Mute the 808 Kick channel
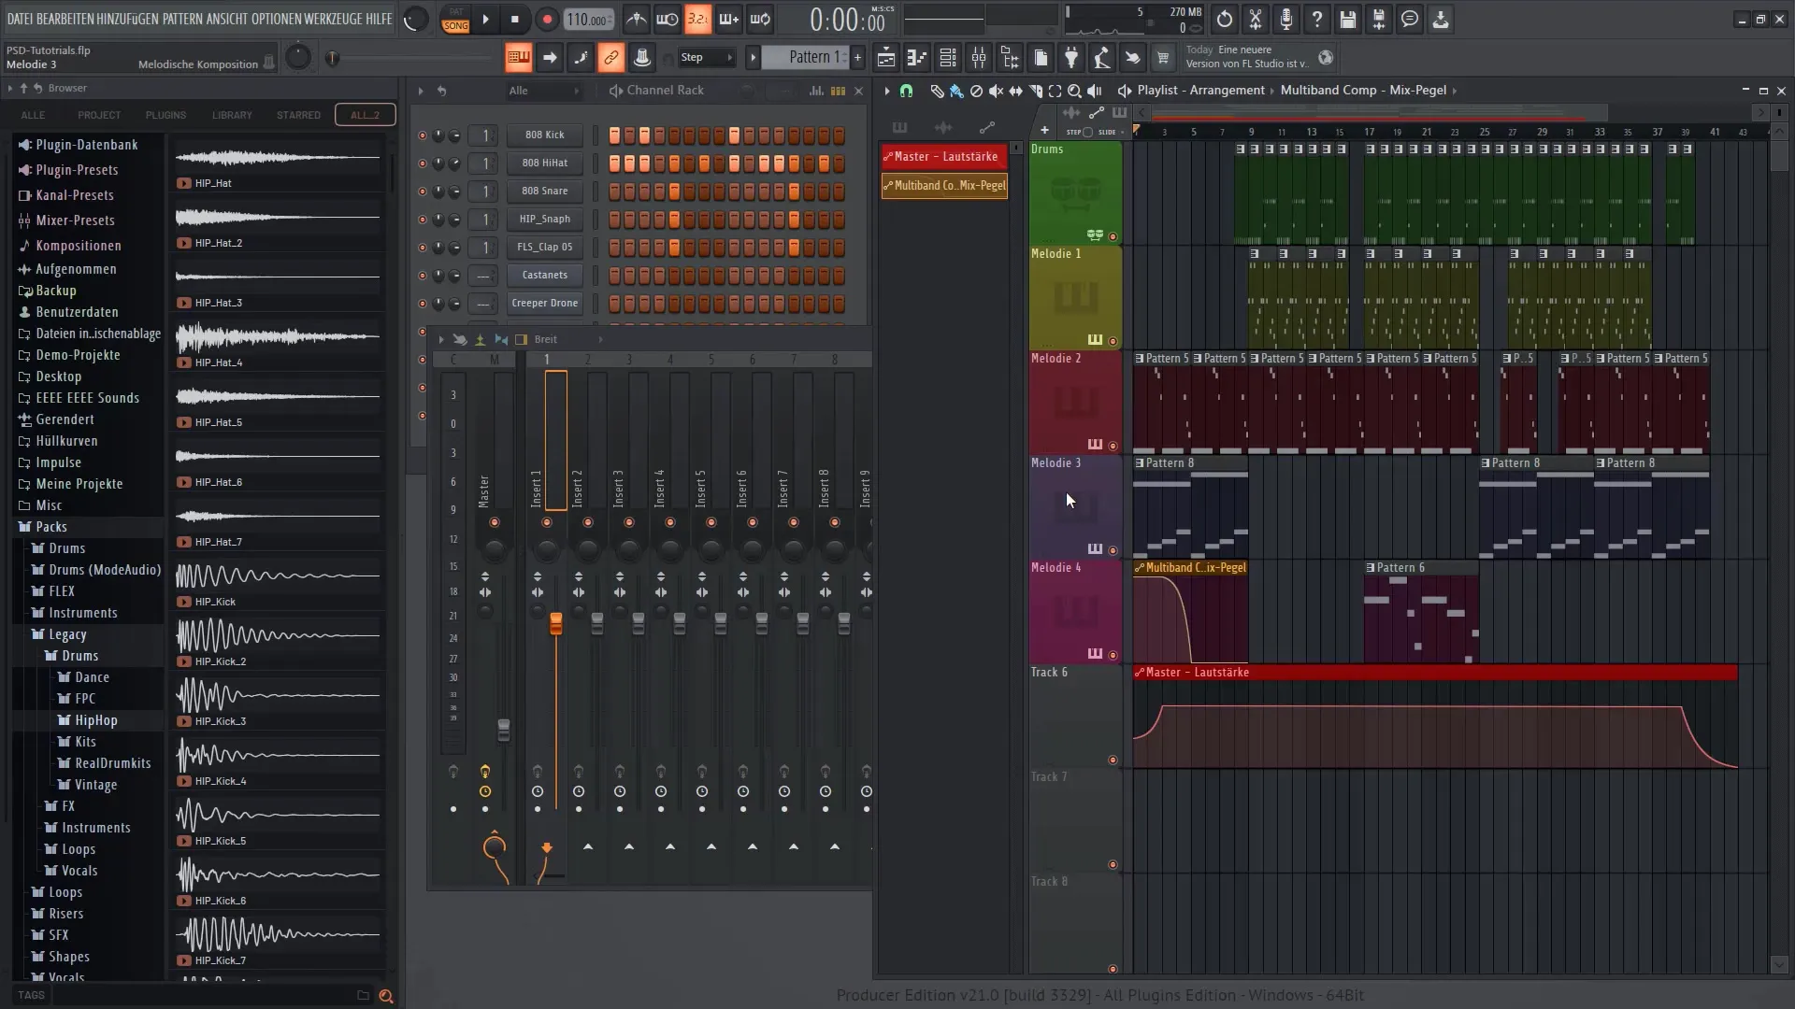 tap(422, 135)
